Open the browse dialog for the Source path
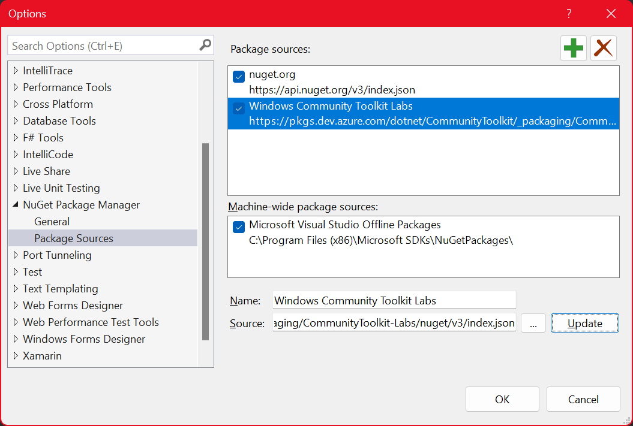The width and height of the screenshot is (633, 426). pos(533,323)
